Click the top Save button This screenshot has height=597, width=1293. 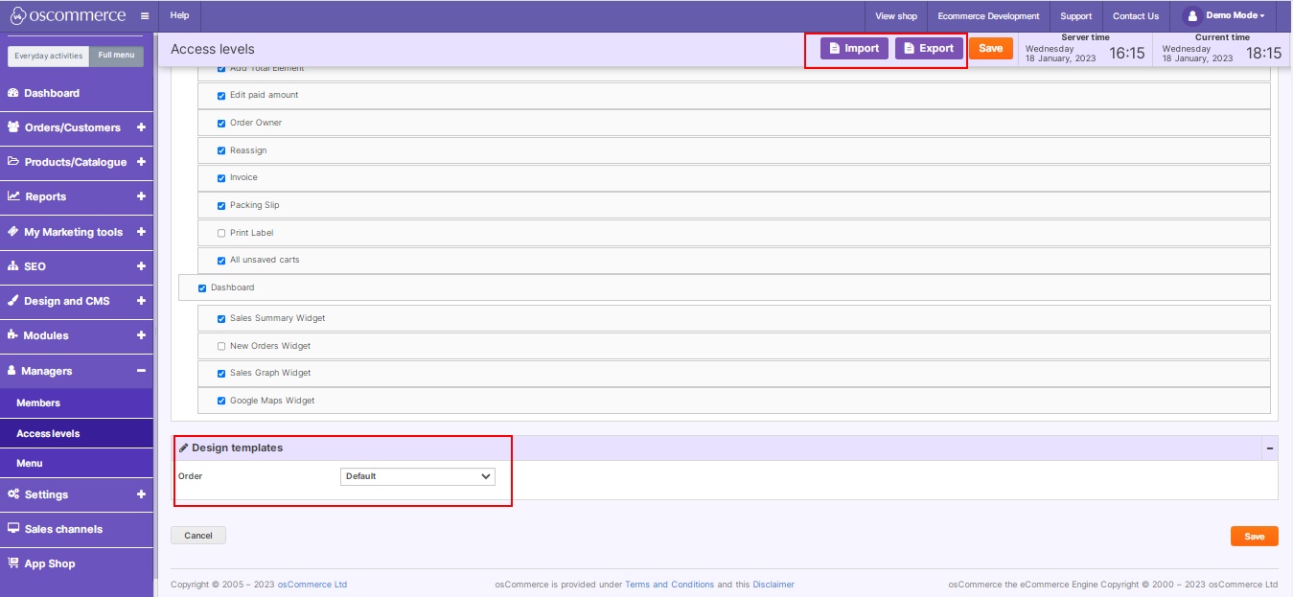tap(991, 48)
